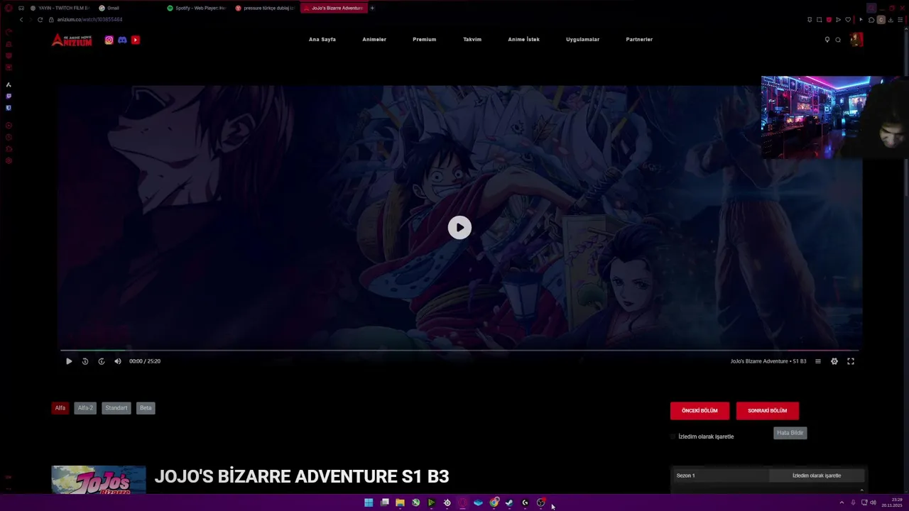Switch to the pressure türkçe dublaj tab

(x=264, y=8)
